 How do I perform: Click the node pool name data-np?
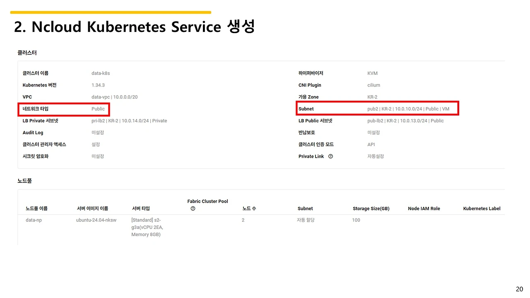(34, 220)
